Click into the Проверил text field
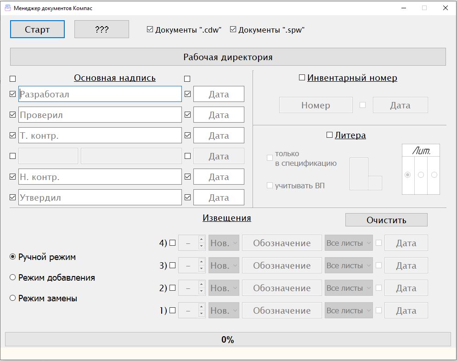457x361 pixels. click(100, 114)
